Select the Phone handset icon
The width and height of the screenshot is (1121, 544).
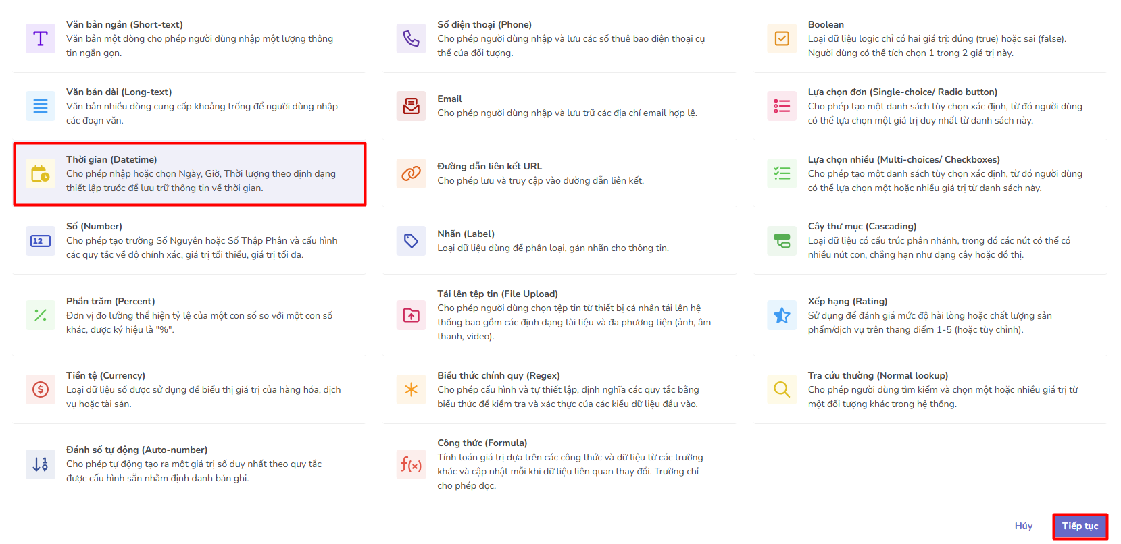pos(411,38)
